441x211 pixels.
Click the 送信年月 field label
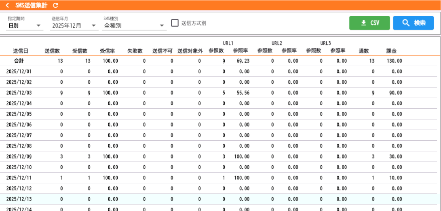click(x=60, y=19)
